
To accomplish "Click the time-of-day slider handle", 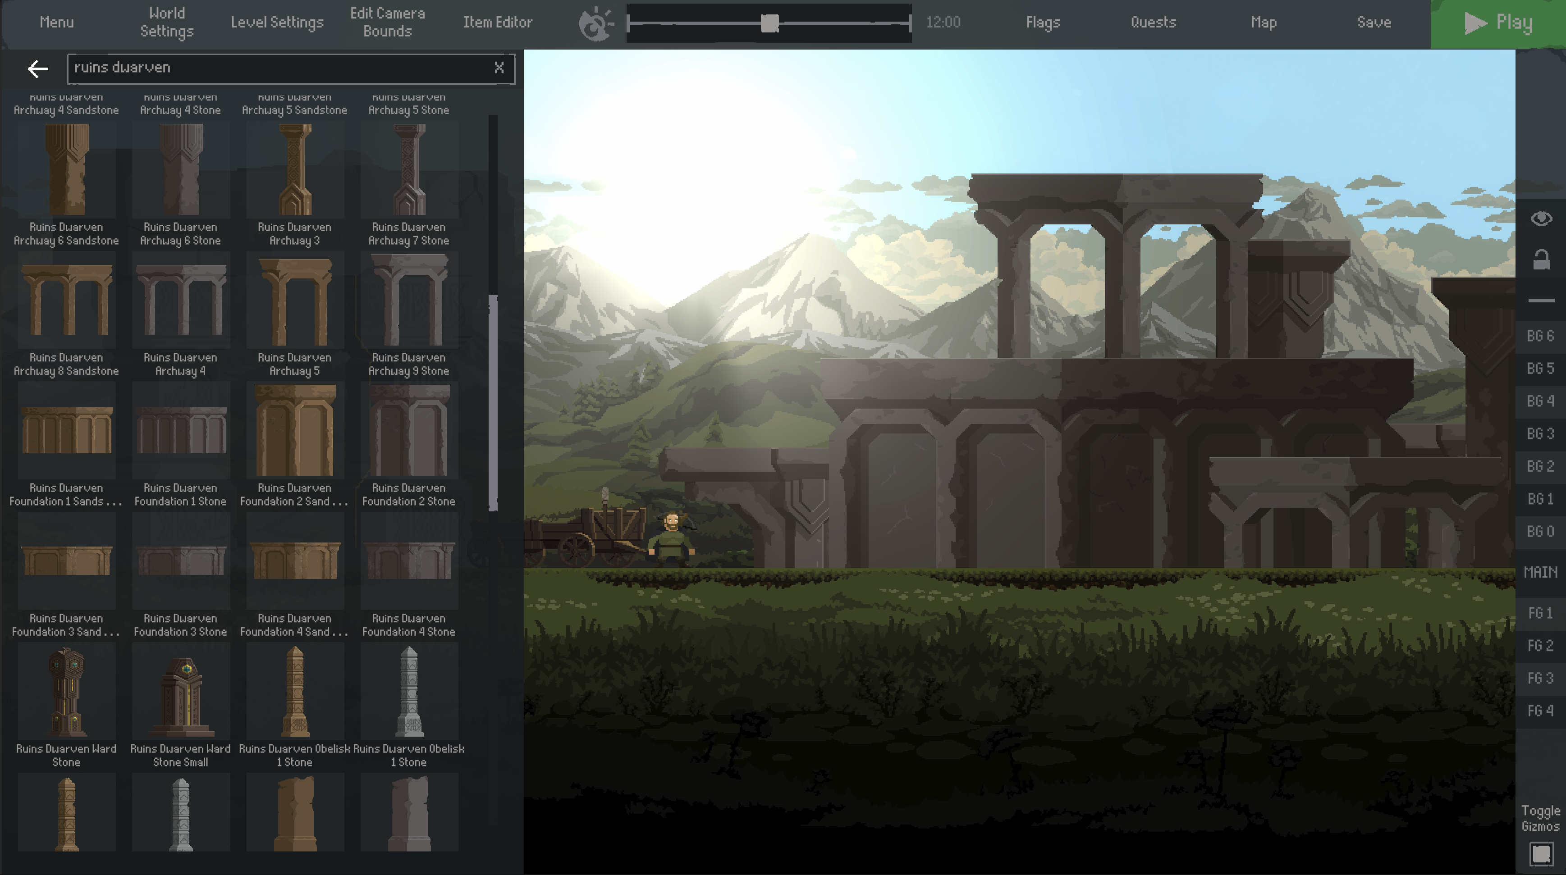I will pyautogui.click(x=769, y=24).
